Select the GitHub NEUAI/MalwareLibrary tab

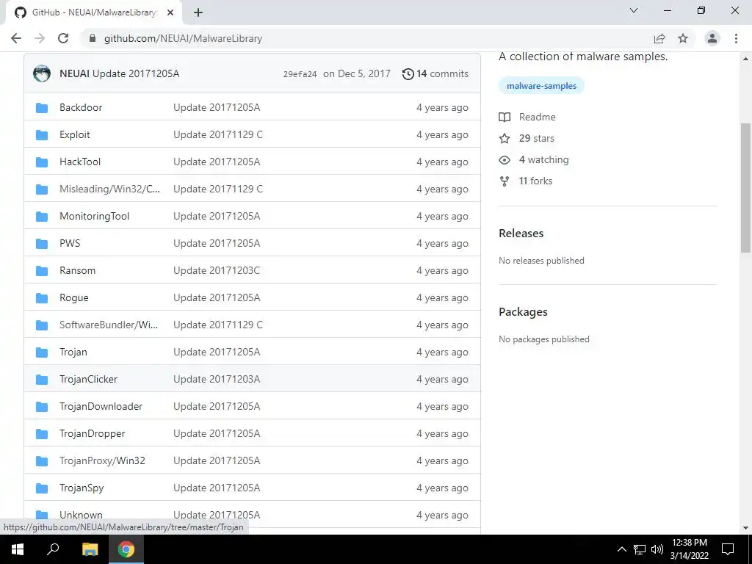coord(94,13)
